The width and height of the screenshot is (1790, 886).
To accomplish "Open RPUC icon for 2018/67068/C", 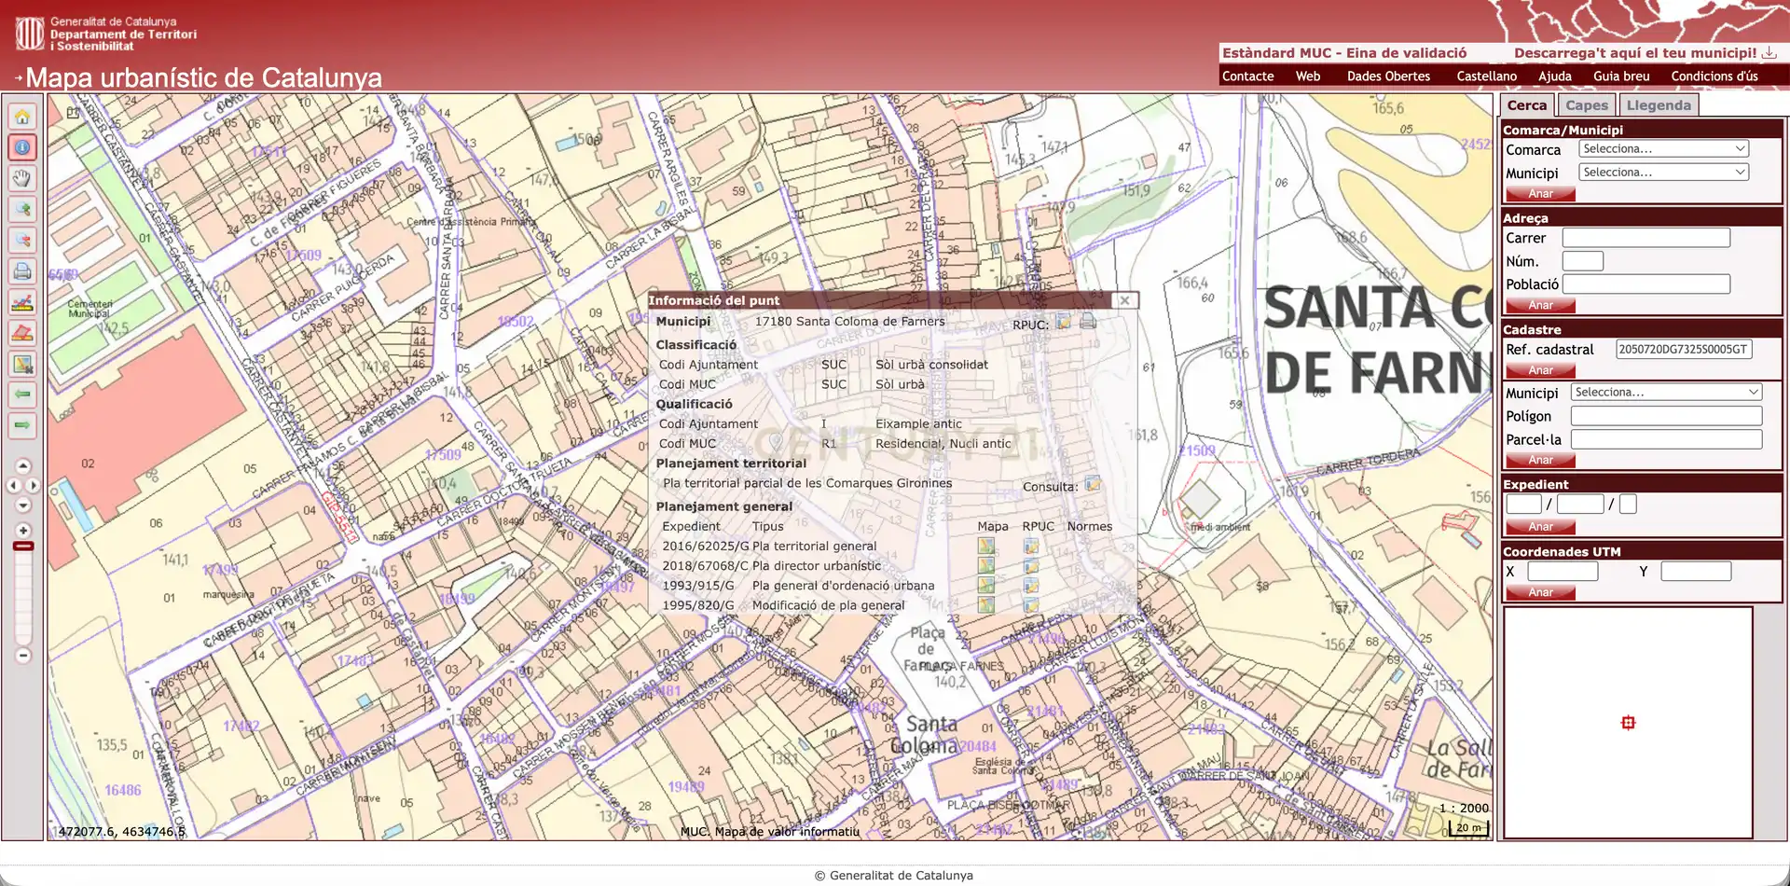I will (1031, 566).
